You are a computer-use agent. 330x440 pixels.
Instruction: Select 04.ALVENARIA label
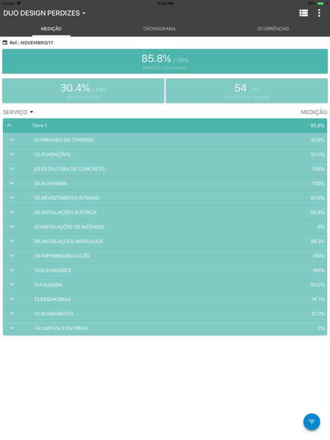pos(50,183)
